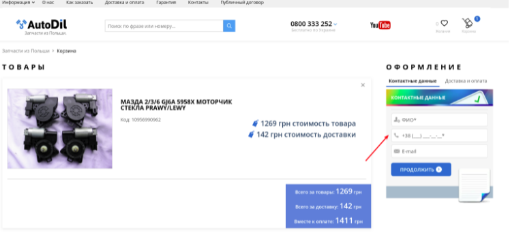The image size is (525, 246).
Task: Focus the +38 phone number field
Action: [439, 136]
